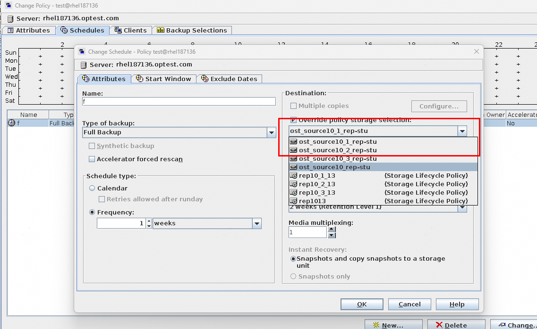Select the Calendar schedule type
This screenshot has width=537, height=329.
coord(92,188)
